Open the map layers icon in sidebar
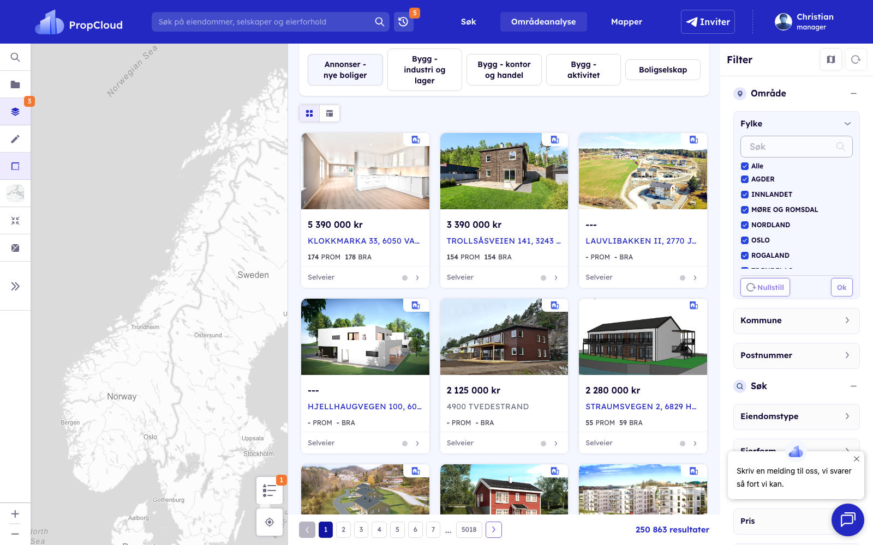The image size is (873, 545). [15, 112]
